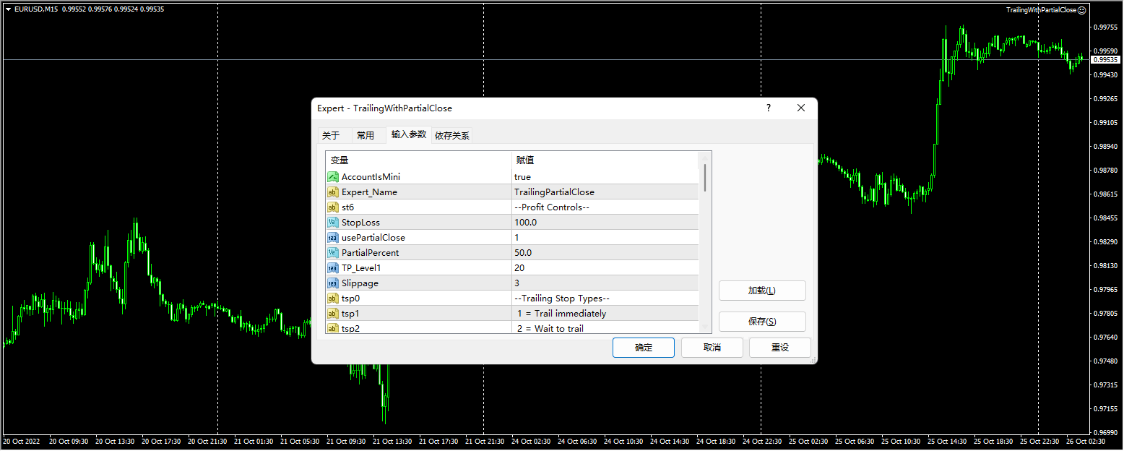Screen dimensions: 1124x451
Task: Click the parameter list vertical scrollbar thumb
Action: pyautogui.click(x=705, y=178)
